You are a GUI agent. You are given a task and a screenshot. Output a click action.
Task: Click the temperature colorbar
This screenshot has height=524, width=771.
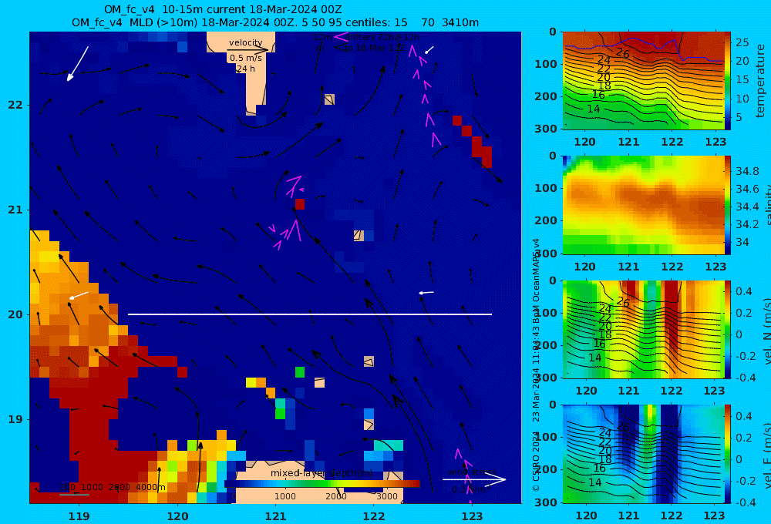pos(728,81)
